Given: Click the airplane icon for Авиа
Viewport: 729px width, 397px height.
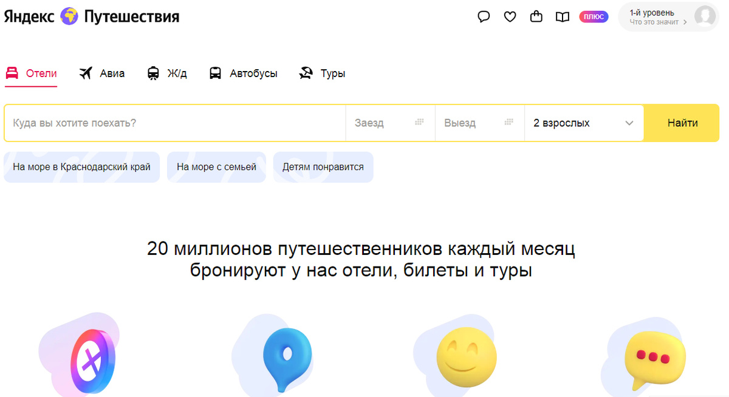Looking at the screenshot, I should (x=86, y=73).
